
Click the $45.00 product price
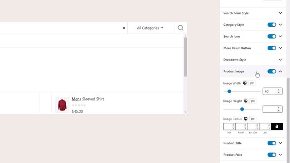(77, 111)
